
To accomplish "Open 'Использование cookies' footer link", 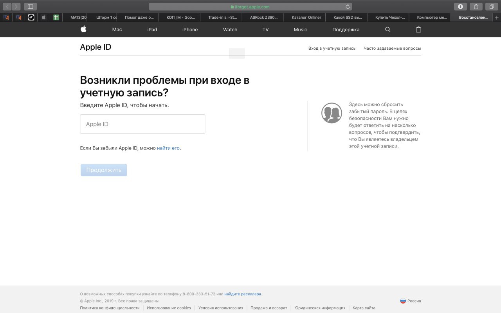I will 169,308.
